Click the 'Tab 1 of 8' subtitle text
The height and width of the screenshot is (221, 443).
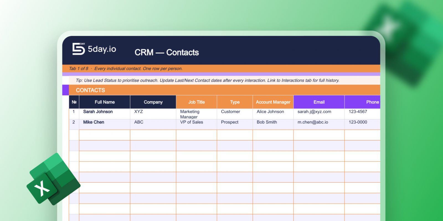[x=79, y=69]
